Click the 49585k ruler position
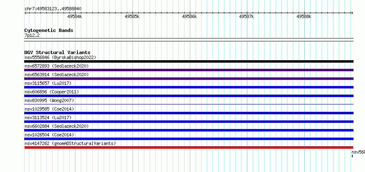This screenshot has height=172, width=365. (x=132, y=16)
